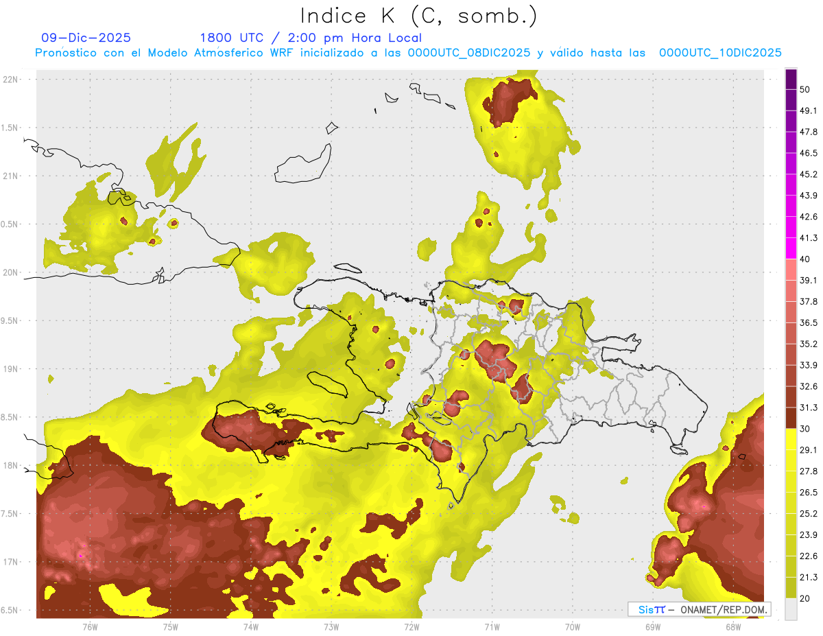Select the "21N" latitude label
The image size is (823, 636).
(x=10, y=176)
